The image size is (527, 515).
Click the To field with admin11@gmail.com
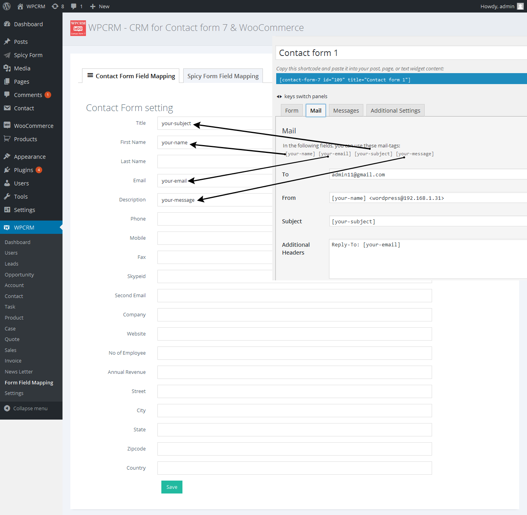(x=428, y=174)
